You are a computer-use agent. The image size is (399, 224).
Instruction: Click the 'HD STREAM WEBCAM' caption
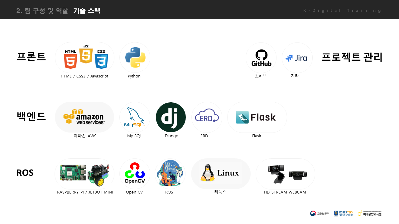[285, 192]
